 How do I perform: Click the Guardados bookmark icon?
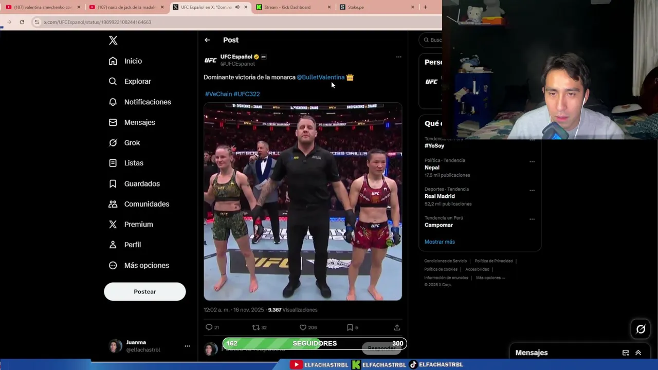[x=113, y=183]
